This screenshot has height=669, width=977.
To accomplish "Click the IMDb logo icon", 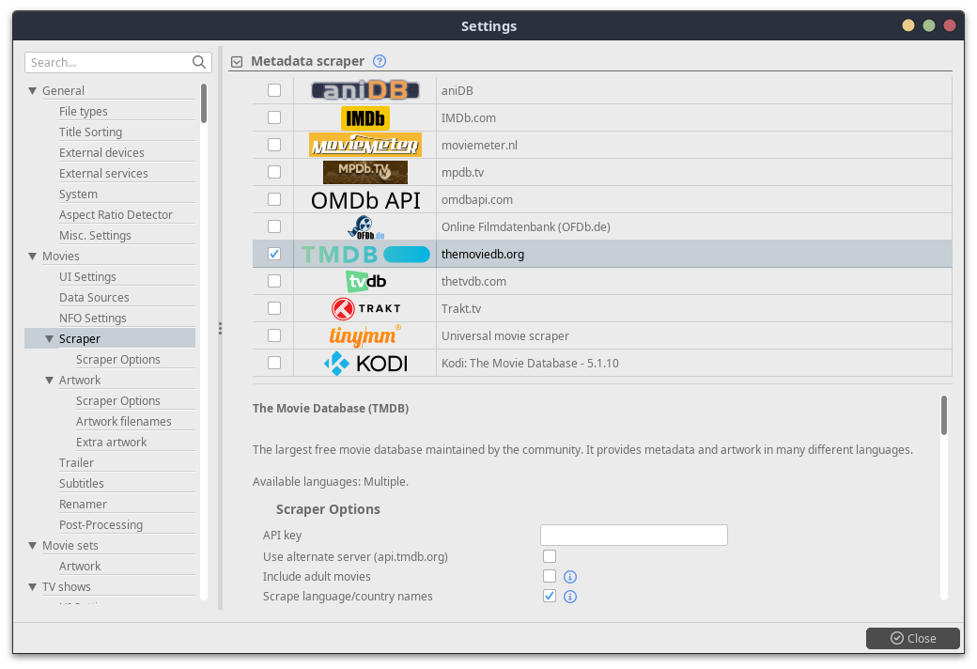I will 364,117.
